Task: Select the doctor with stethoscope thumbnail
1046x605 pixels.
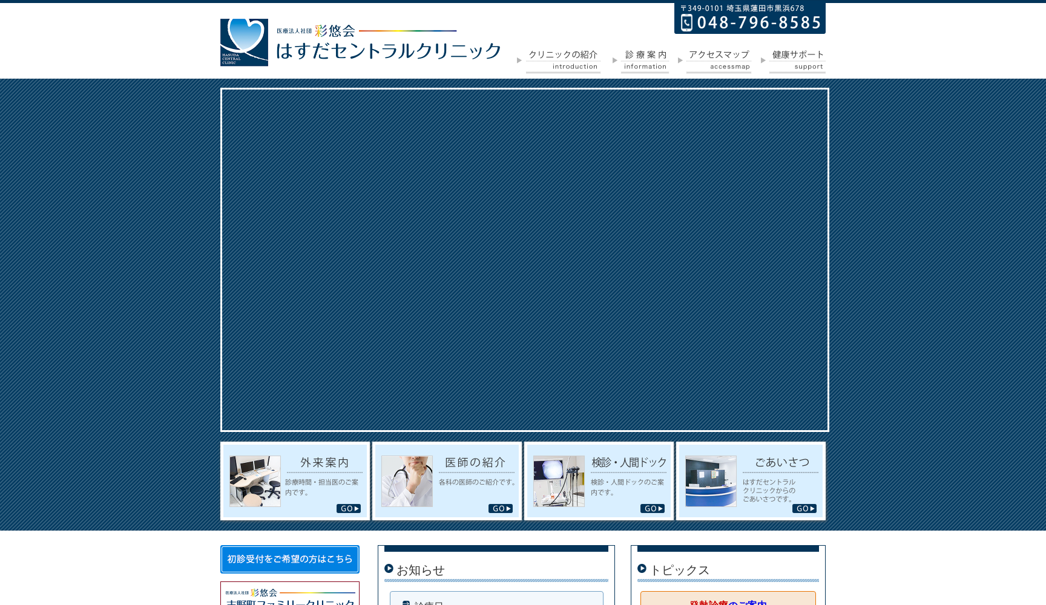Action: tap(407, 481)
